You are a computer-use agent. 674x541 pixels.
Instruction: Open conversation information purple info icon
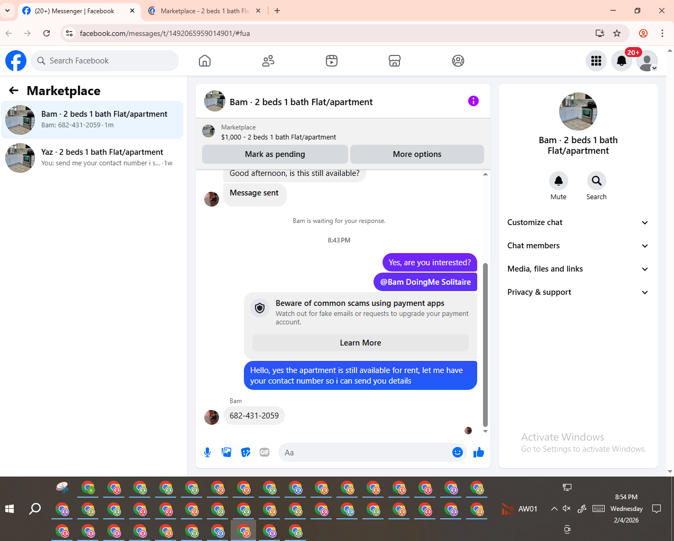coord(473,101)
